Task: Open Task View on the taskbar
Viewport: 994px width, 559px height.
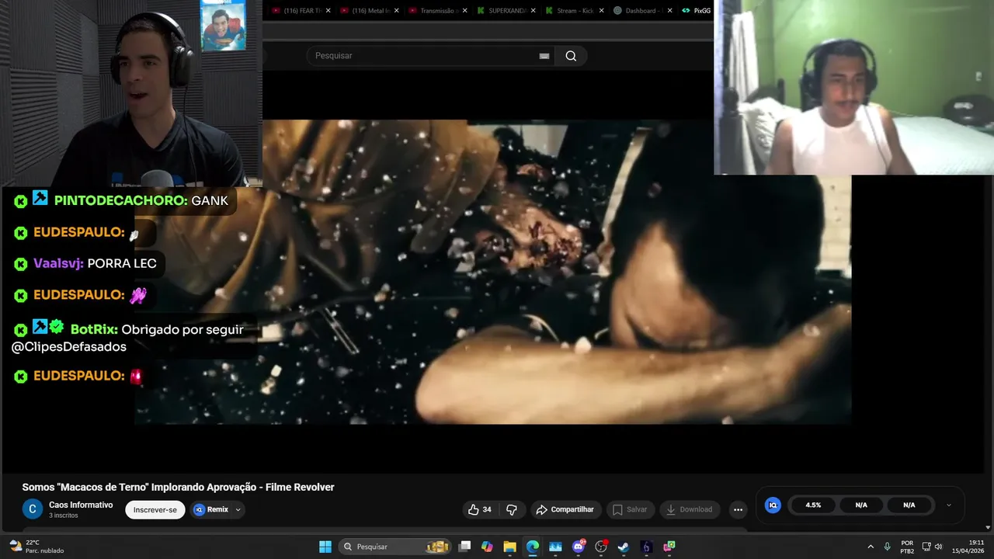Action: coord(464,547)
